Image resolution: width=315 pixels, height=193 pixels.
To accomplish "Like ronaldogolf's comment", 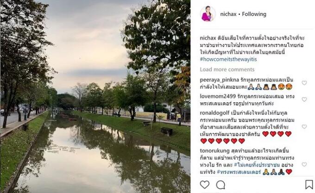I will tap(304, 127).
